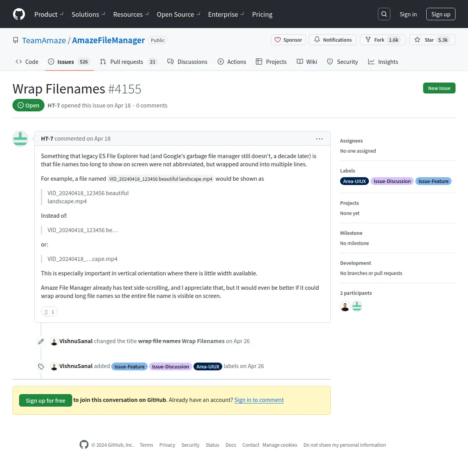Click the Sign up button
468x465 pixels.
pos(441,14)
